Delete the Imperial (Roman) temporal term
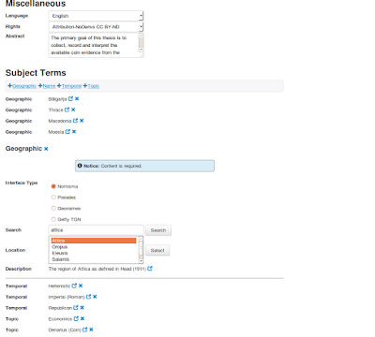Viewport: 375px width, 337px height. coord(95,297)
